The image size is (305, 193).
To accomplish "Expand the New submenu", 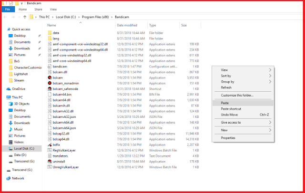I will coord(243,130).
